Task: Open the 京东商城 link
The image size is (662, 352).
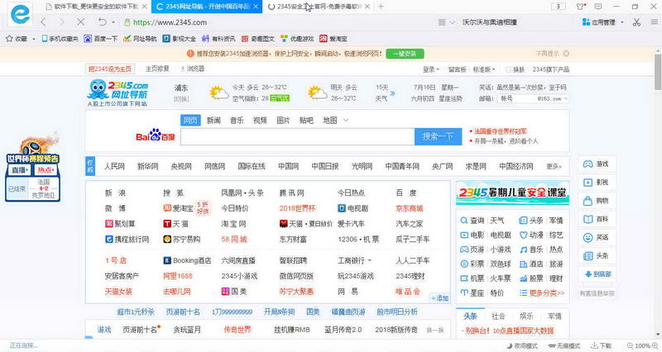Action: 409,208
